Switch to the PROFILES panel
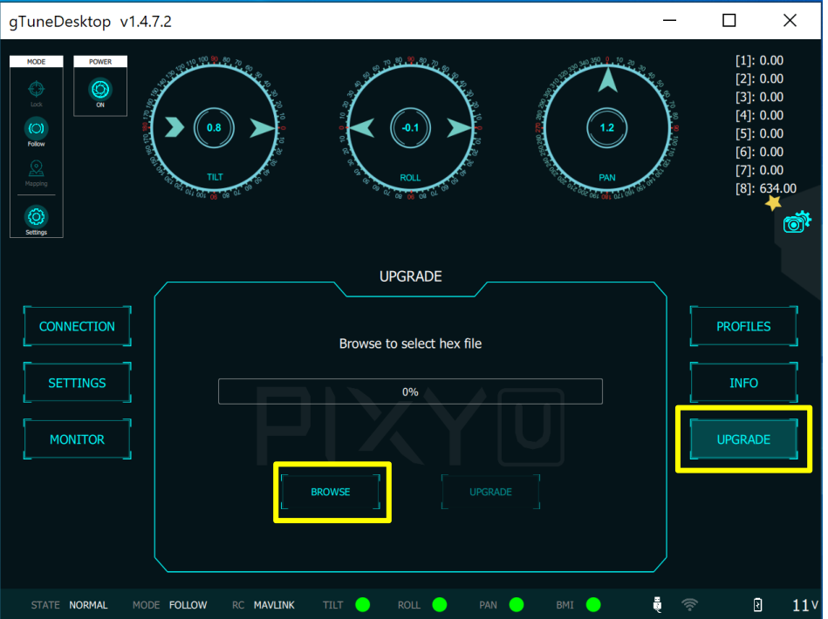The image size is (828, 619). [743, 326]
